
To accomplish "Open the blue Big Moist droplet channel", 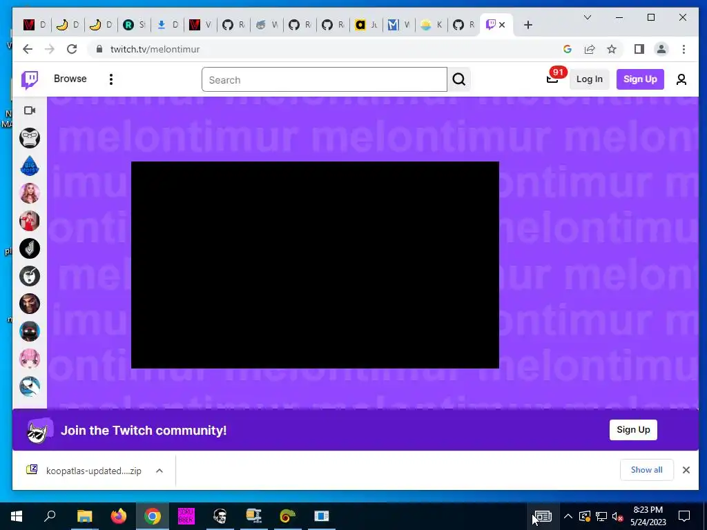I will click(x=30, y=166).
